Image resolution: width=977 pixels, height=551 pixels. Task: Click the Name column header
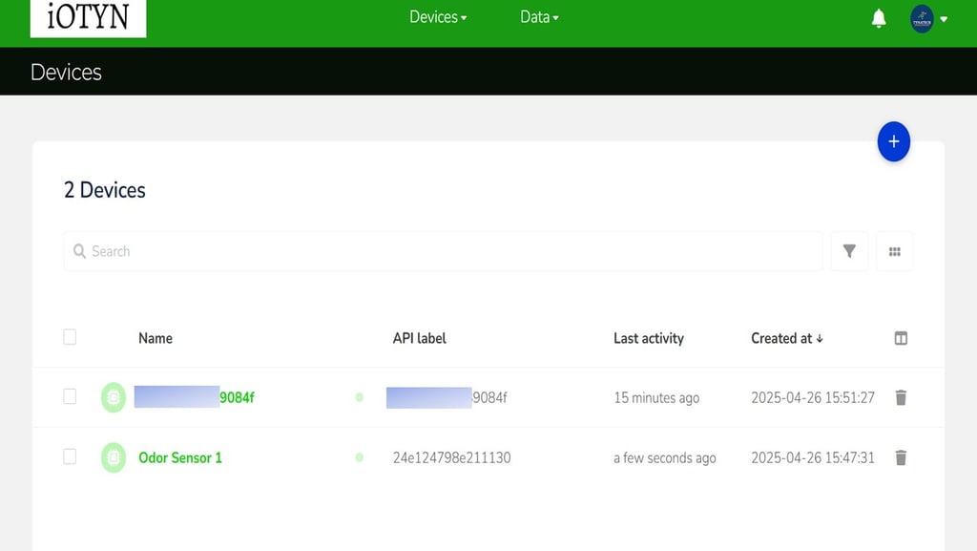click(156, 338)
